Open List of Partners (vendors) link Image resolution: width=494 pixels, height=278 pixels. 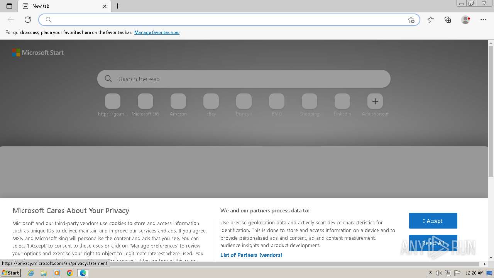(251, 255)
